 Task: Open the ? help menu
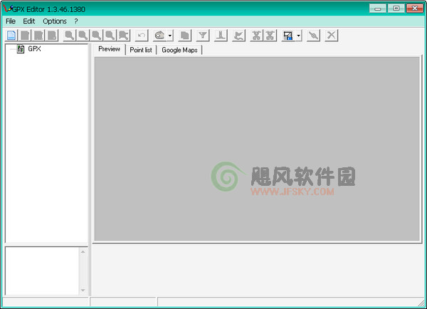click(76, 21)
